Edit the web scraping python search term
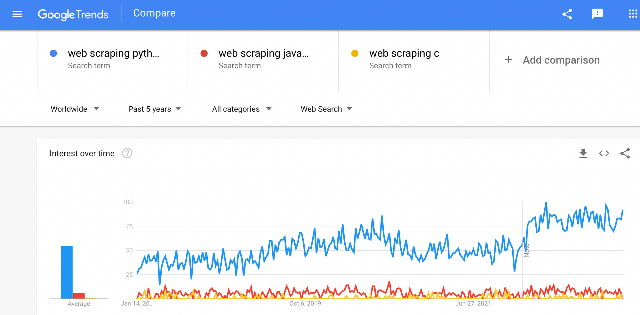 [x=114, y=53]
